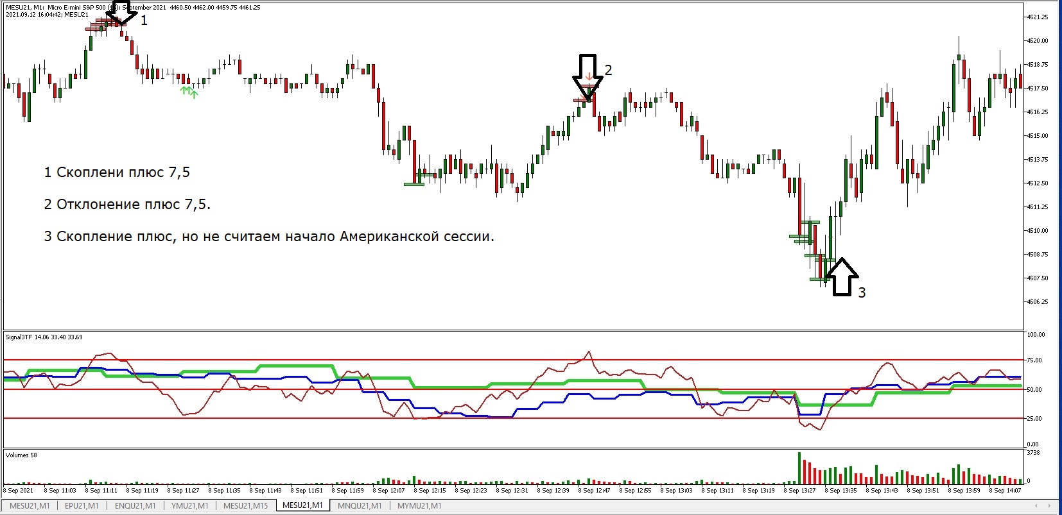
Task: Click the '8 Sep 12:47' time label
Action: 595,491
